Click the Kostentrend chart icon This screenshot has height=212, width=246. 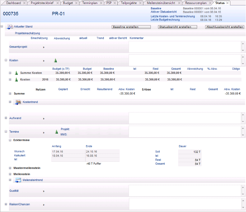18,102
